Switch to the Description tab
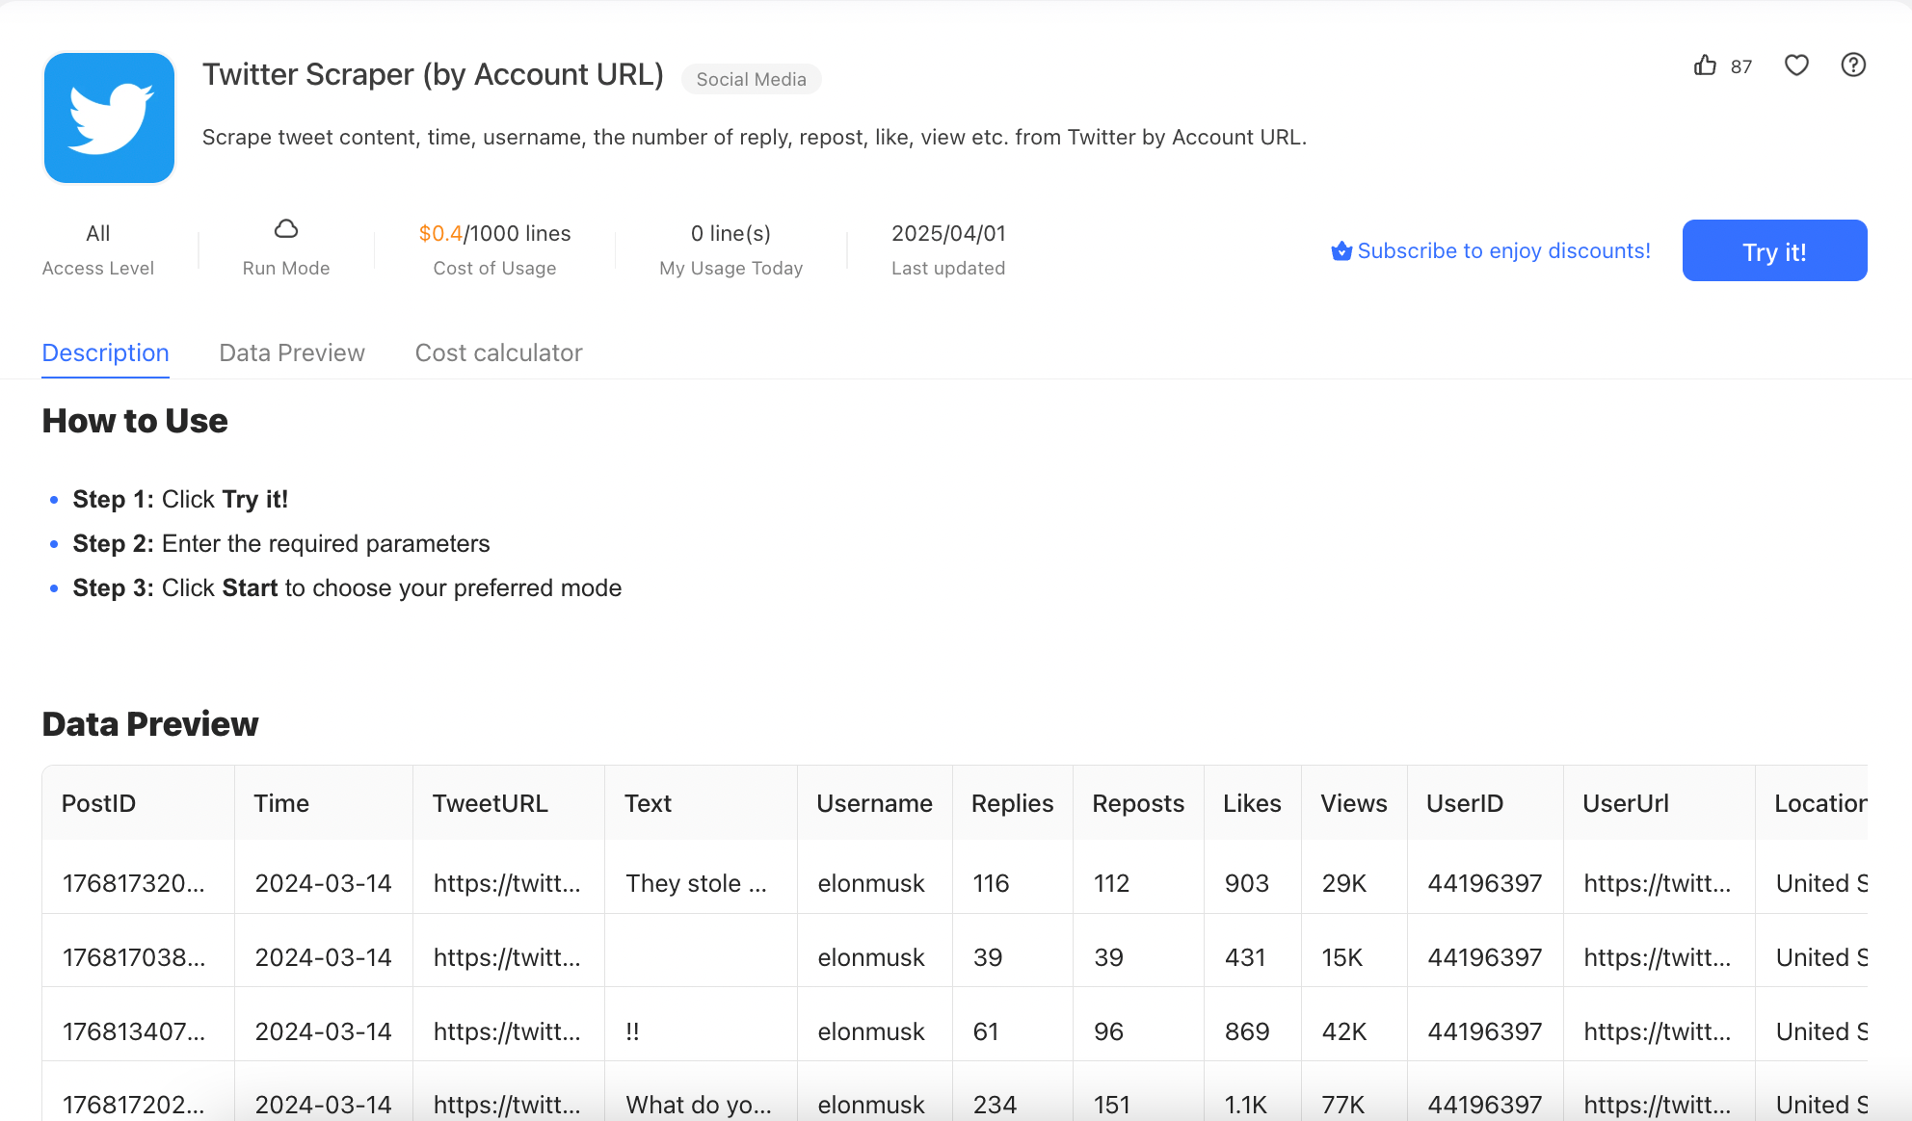 (105, 352)
